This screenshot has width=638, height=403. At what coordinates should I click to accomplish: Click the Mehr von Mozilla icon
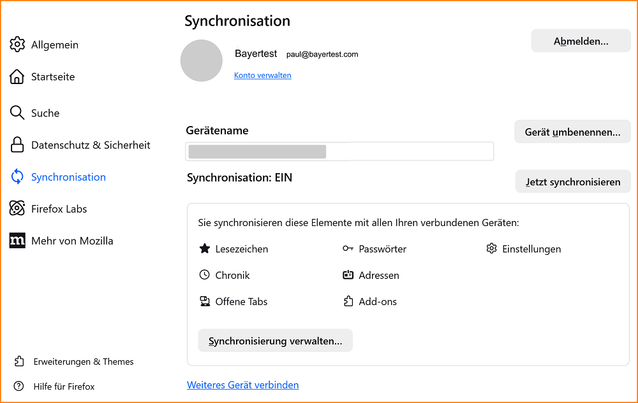(17, 241)
